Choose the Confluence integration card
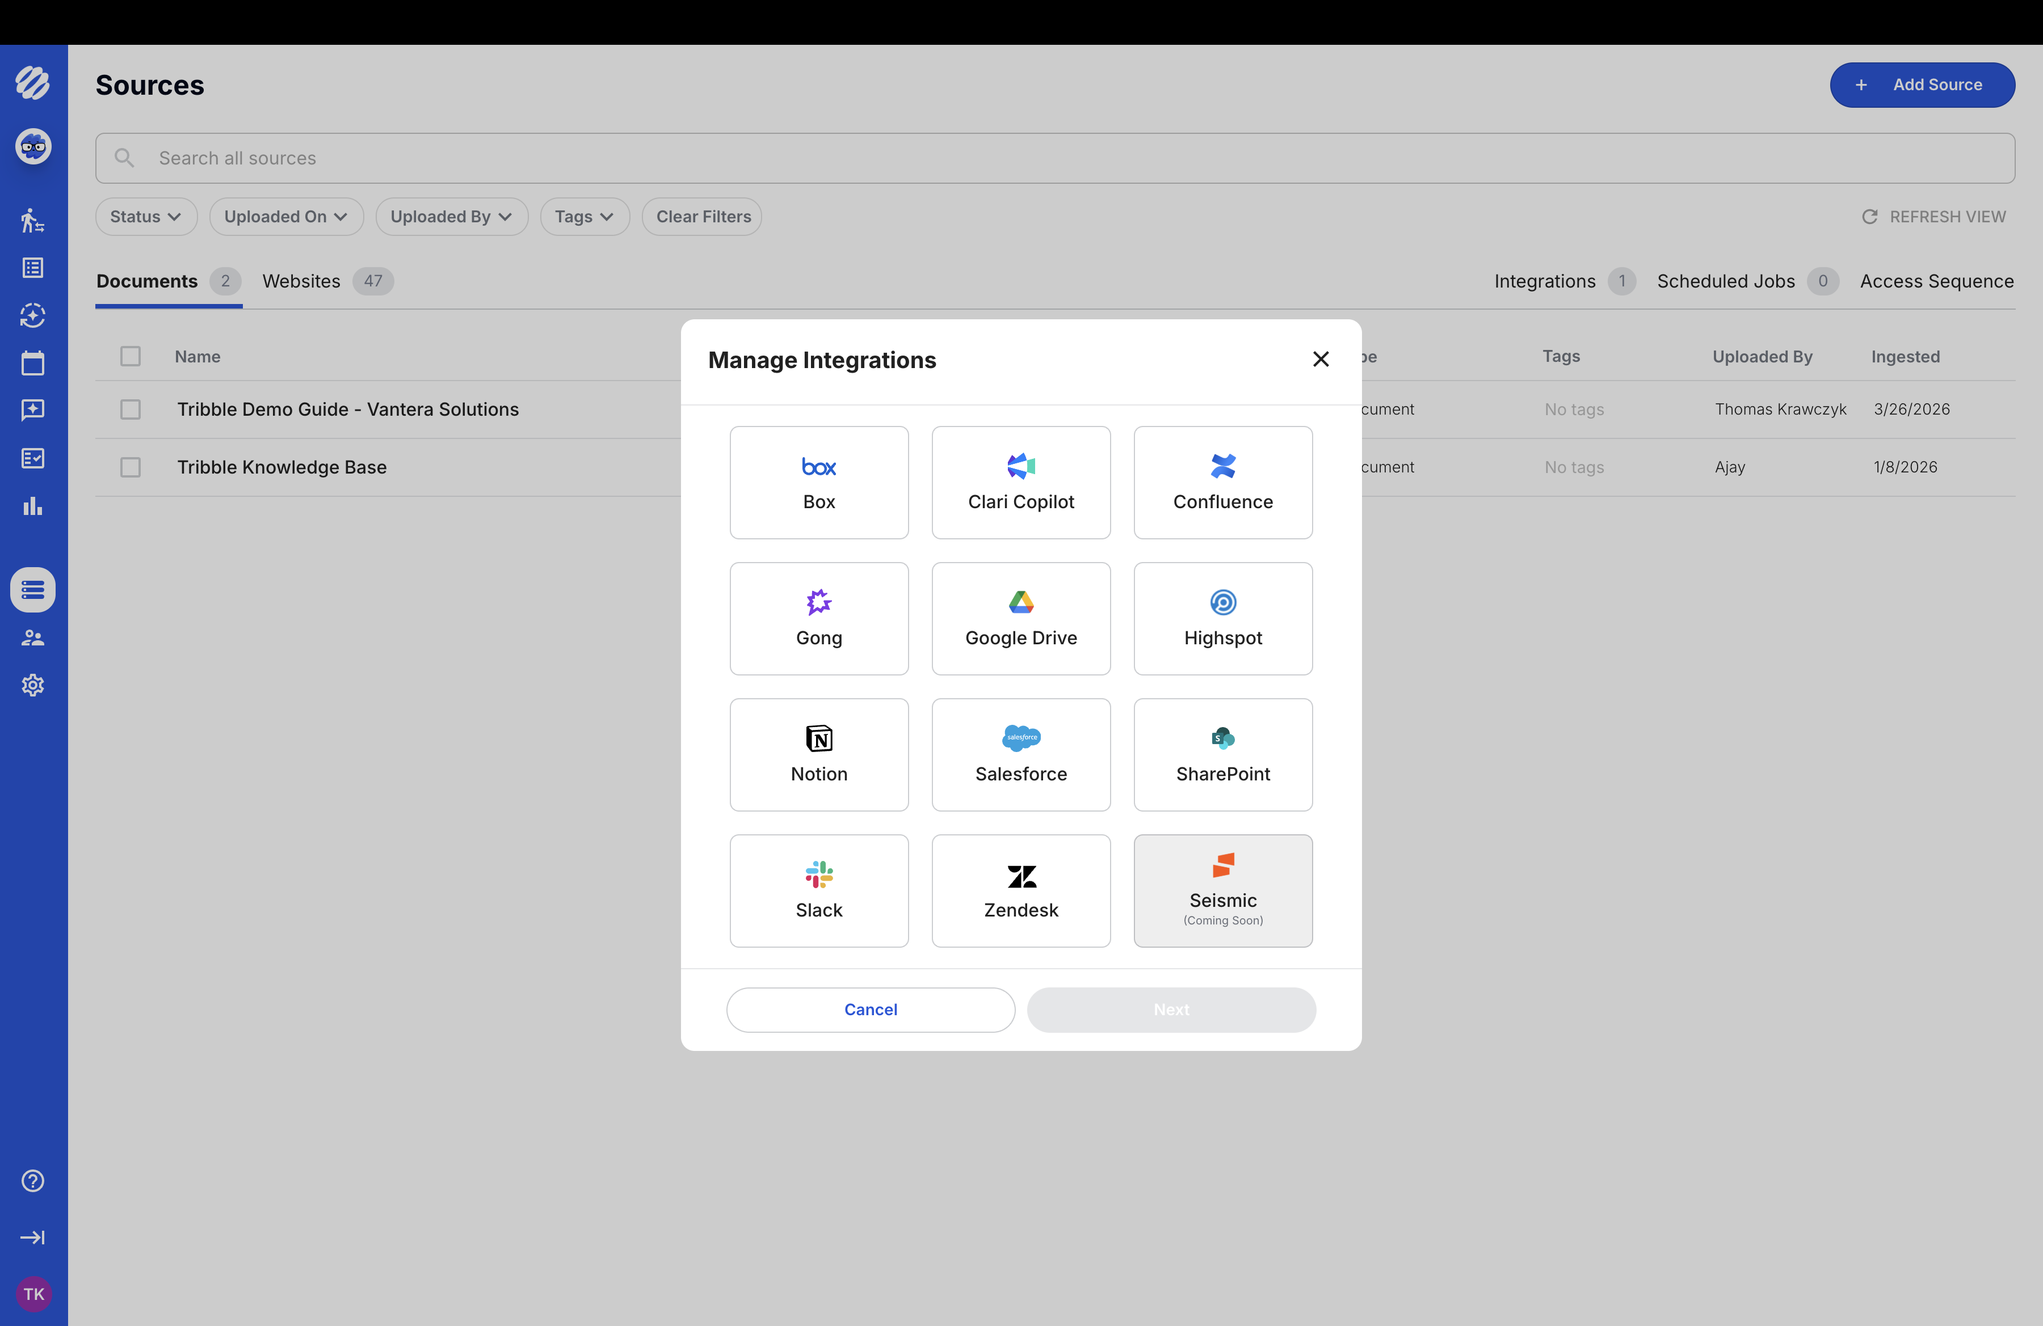Screen dimensions: 2043x1326 (1223, 483)
